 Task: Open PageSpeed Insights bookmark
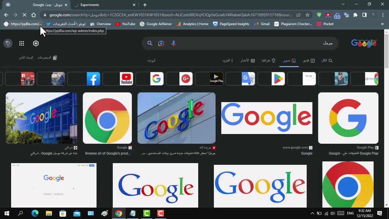click(x=231, y=24)
